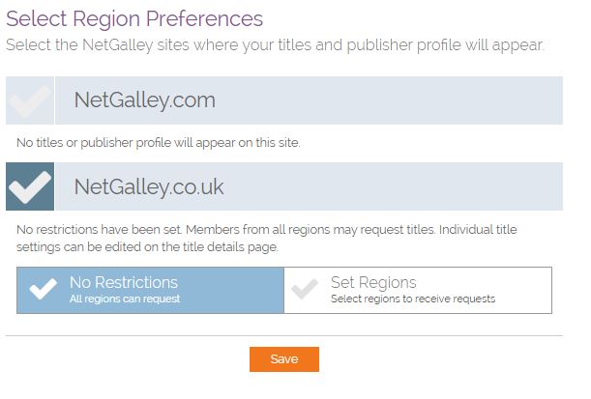
Task: Click the "Select the NetGalley sites" description line
Action: click(274, 44)
